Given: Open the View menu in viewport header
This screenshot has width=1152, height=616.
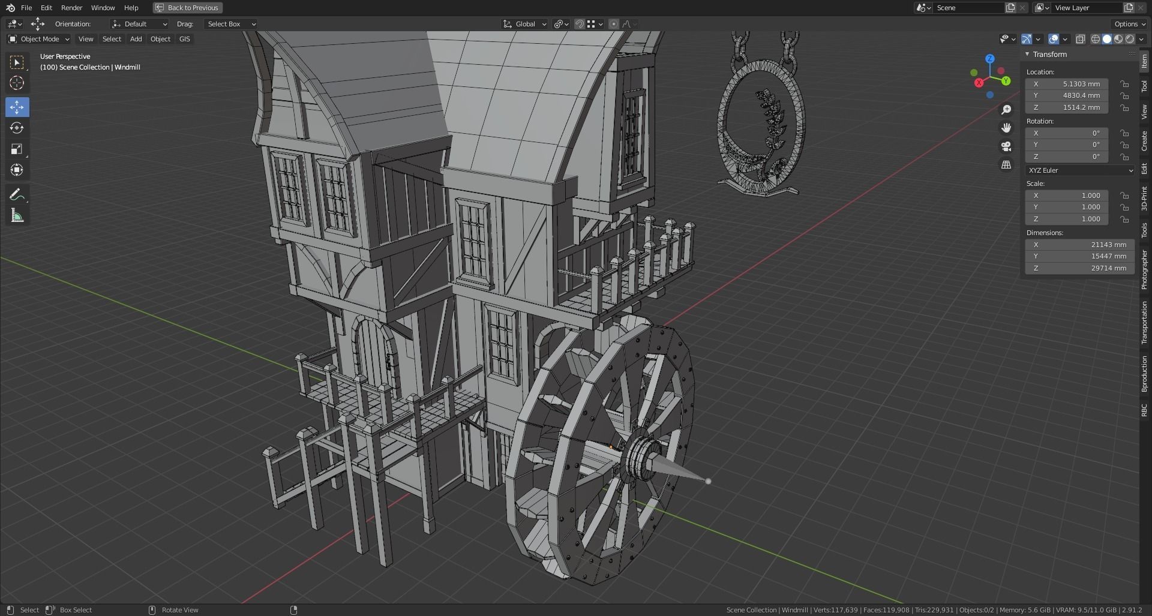Looking at the screenshot, I should click(86, 39).
